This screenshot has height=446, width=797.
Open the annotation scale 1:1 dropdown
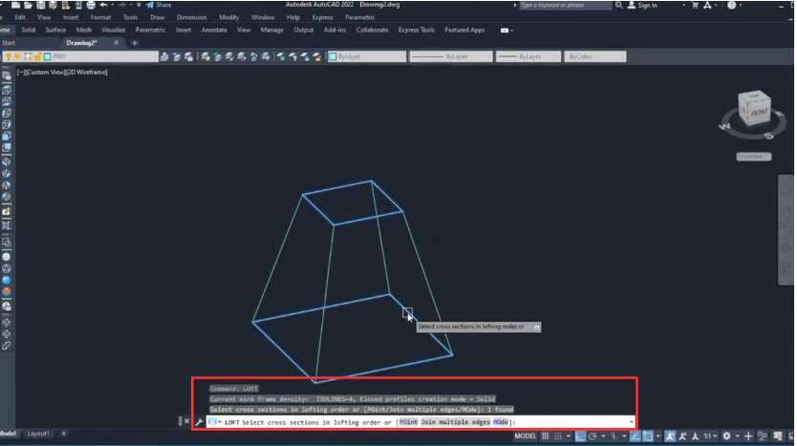pos(705,436)
